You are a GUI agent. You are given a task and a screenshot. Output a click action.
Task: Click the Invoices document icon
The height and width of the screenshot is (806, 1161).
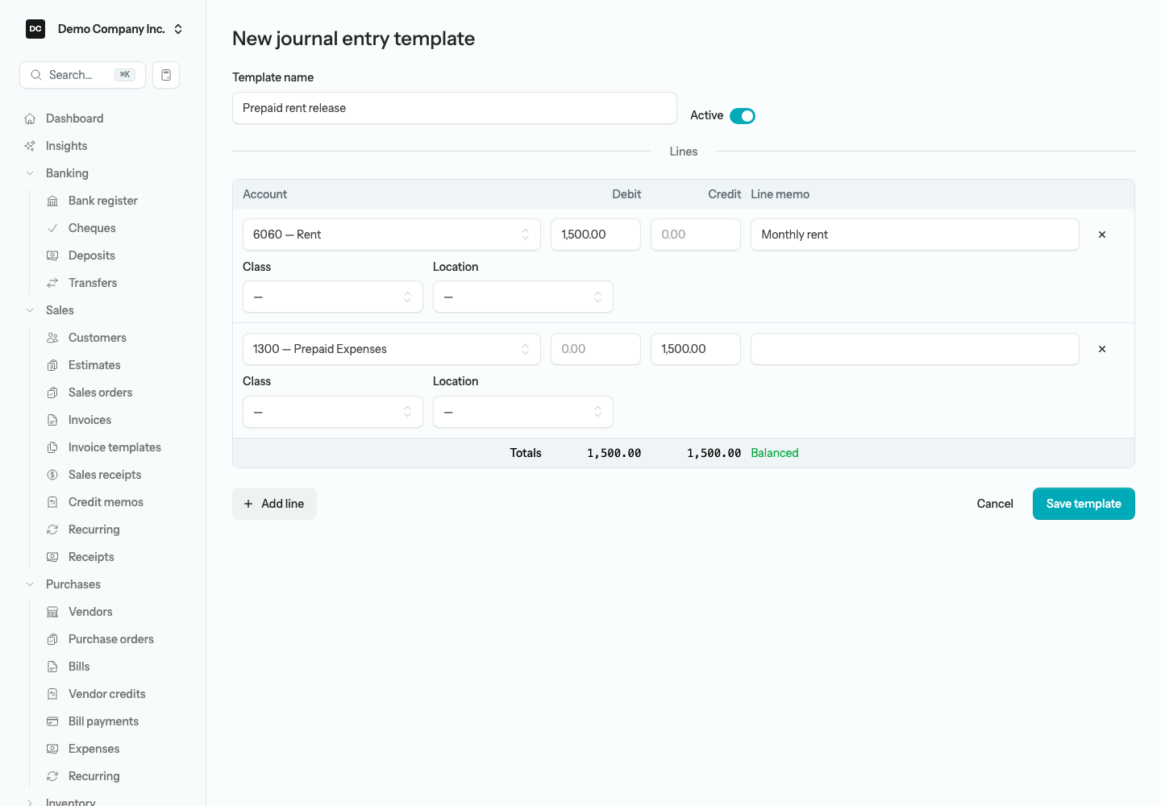[x=52, y=420]
